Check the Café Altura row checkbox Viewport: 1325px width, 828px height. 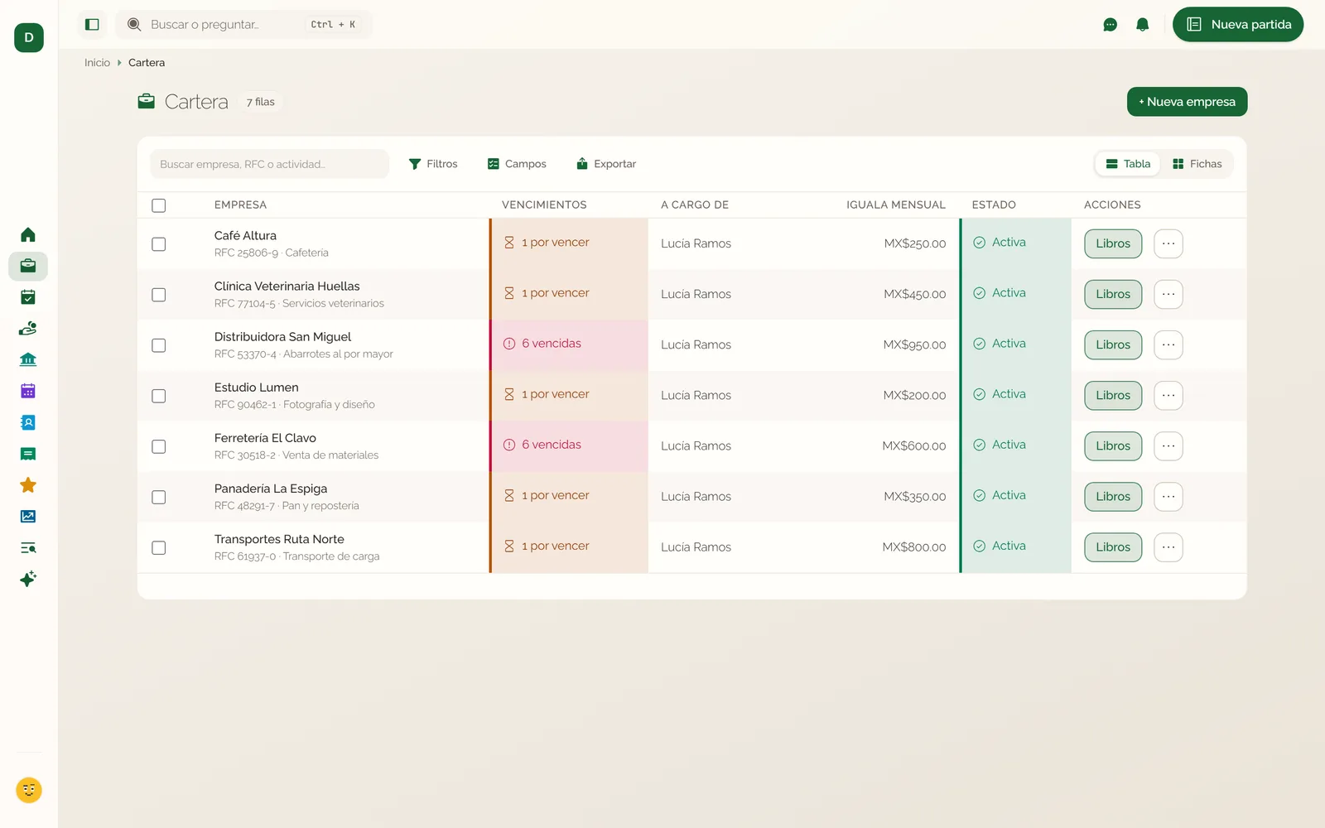point(159,244)
